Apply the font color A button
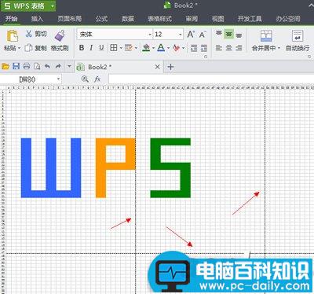The width and height of the screenshot is (314, 294). pyautogui.click(x=161, y=48)
